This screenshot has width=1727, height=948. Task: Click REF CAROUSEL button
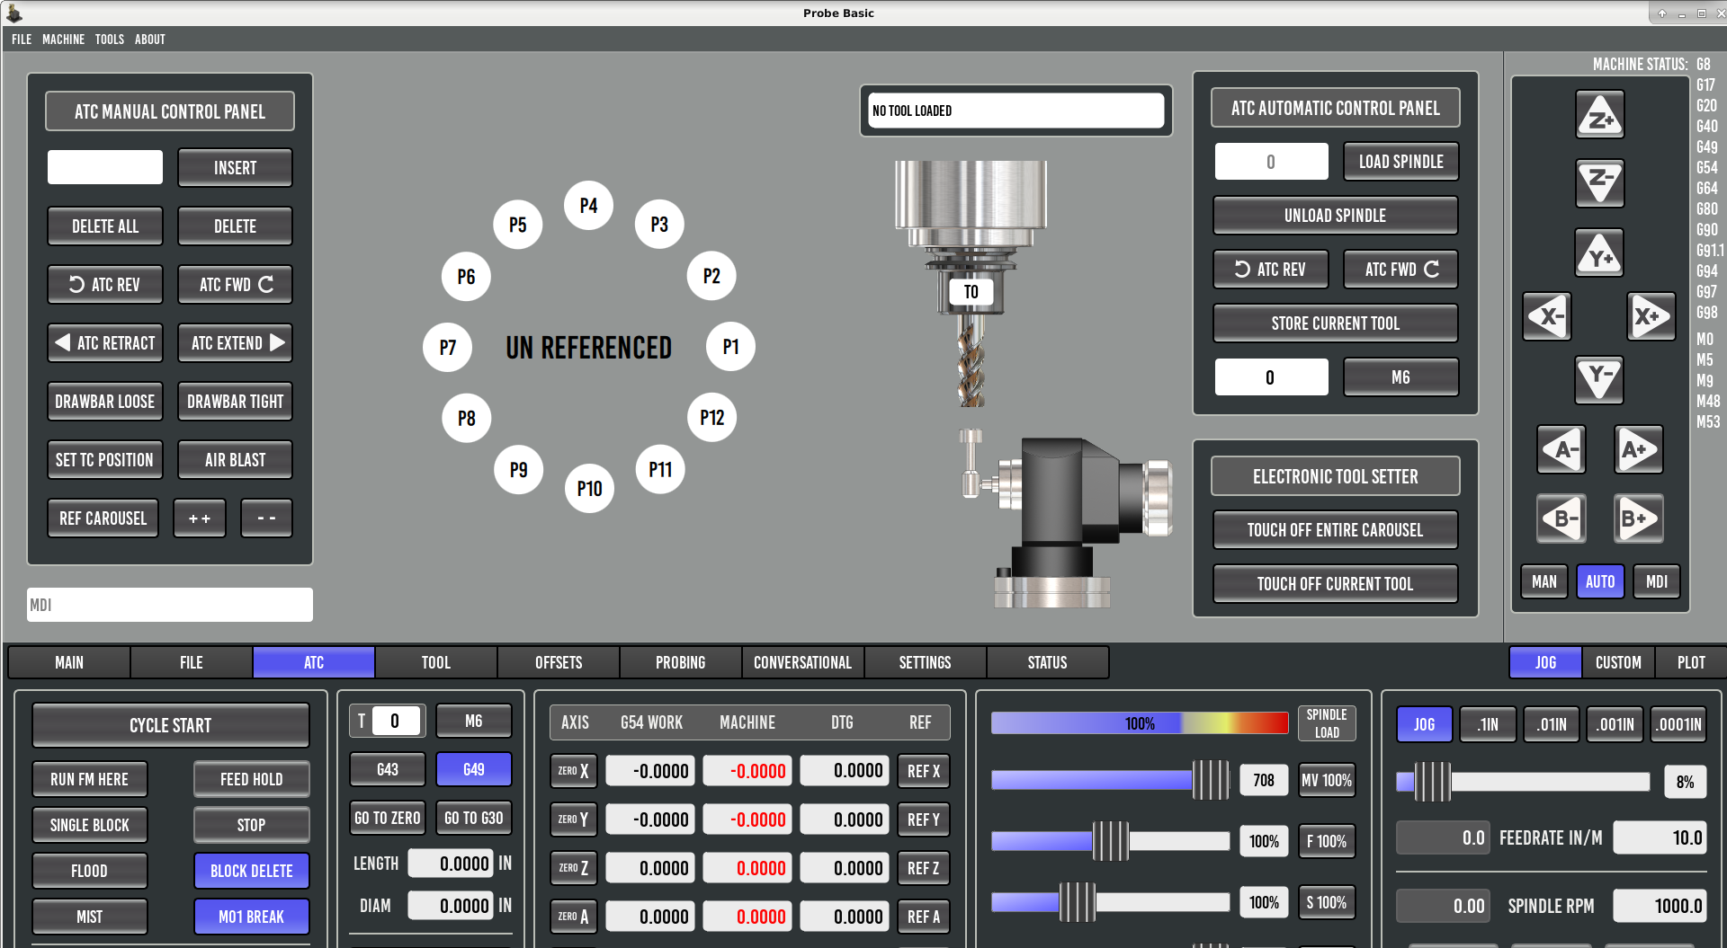click(x=103, y=518)
